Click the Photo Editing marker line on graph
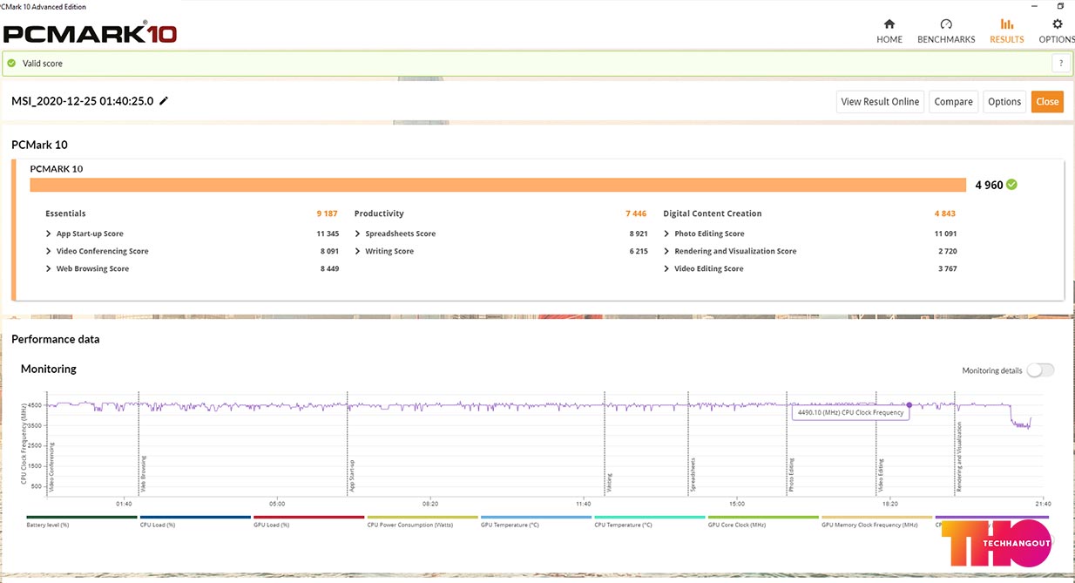Viewport: 1075px width, 583px height. coord(788,443)
